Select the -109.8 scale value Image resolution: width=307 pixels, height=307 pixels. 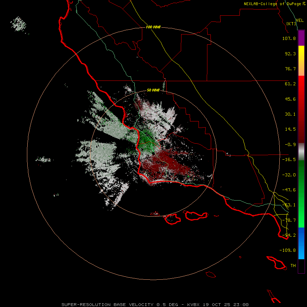point(288,250)
